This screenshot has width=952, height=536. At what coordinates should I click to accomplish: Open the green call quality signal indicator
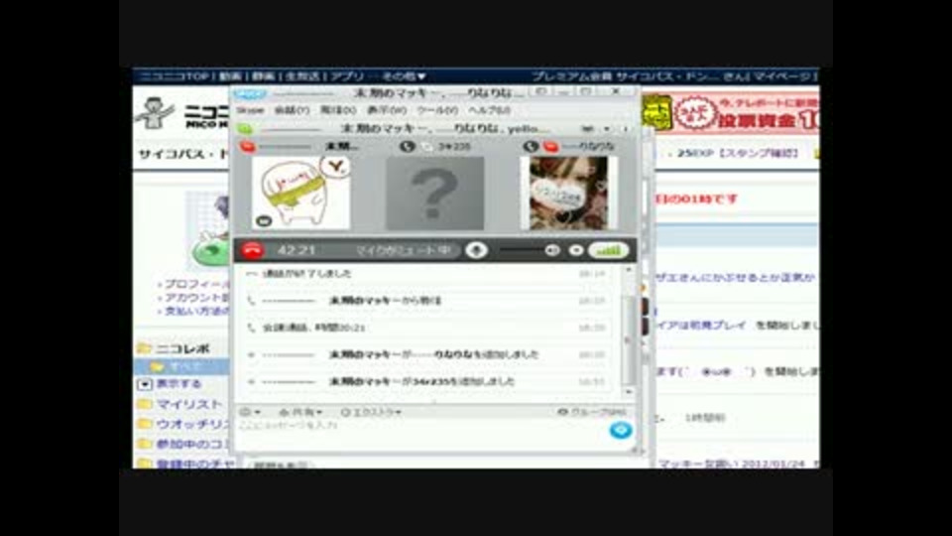coord(608,250)
